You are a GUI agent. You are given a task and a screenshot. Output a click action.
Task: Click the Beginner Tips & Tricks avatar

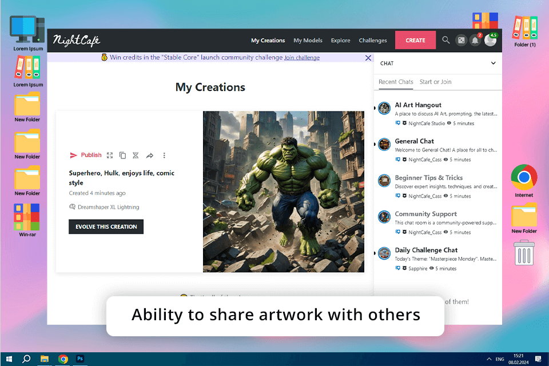point(384,181)
